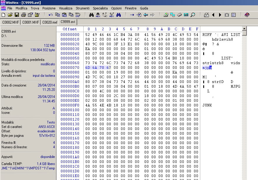Image resolution: width=258 pixels, height=180 pixels.
Task: Open the Specialista menu
Action: click(100, 8)
